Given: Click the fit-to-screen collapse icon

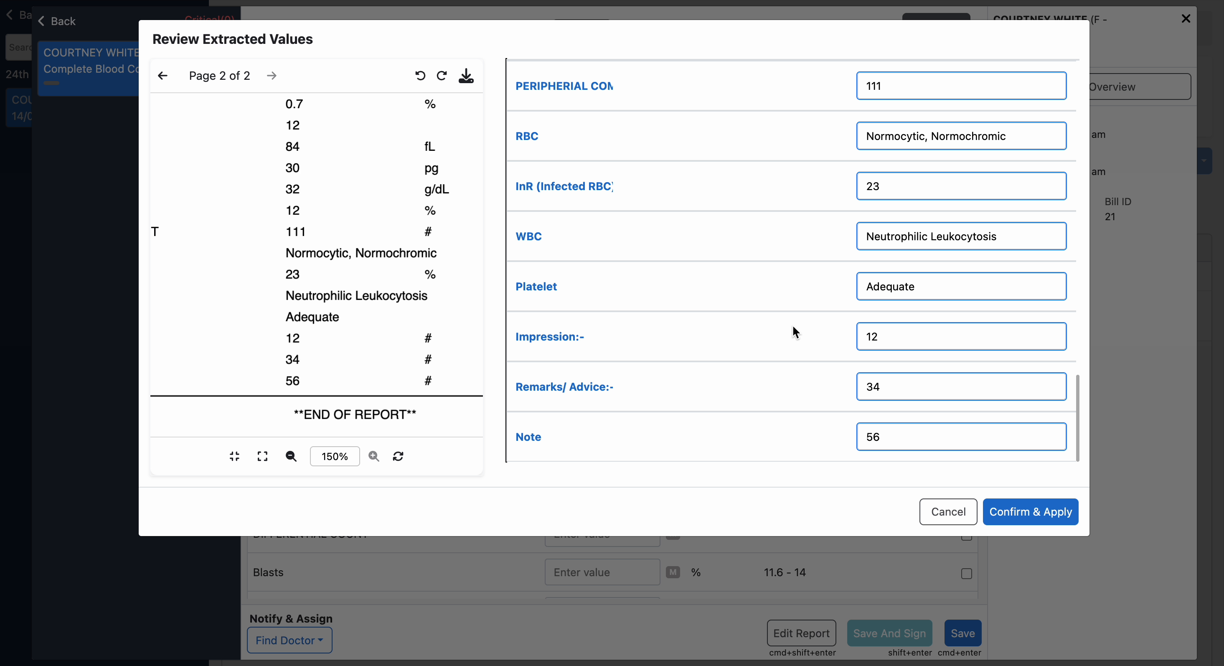Looking at the screenshot, I should click(234, 456).
